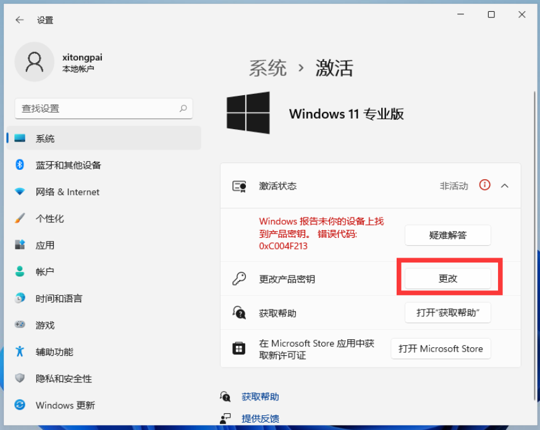Click the xitongpai account avatar
Viewport: 540px width, 430px height.
pyautogui.click(x=35, y=62)
